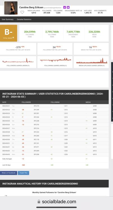Click the purple chart stats icon

point(64,7)
